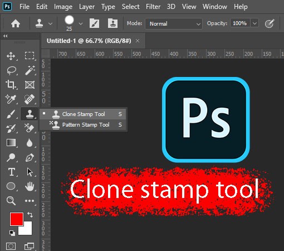The width and height of the screenshot is (284, 251).
Task: Select the Magic Wand tool
Action: point(30,70)
